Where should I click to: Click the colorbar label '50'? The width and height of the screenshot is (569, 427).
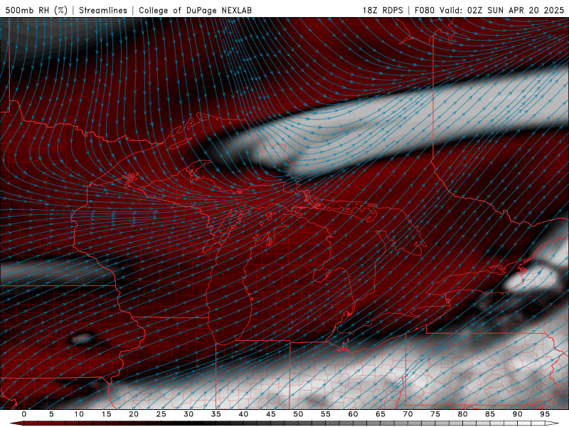[x=298, y=414]
